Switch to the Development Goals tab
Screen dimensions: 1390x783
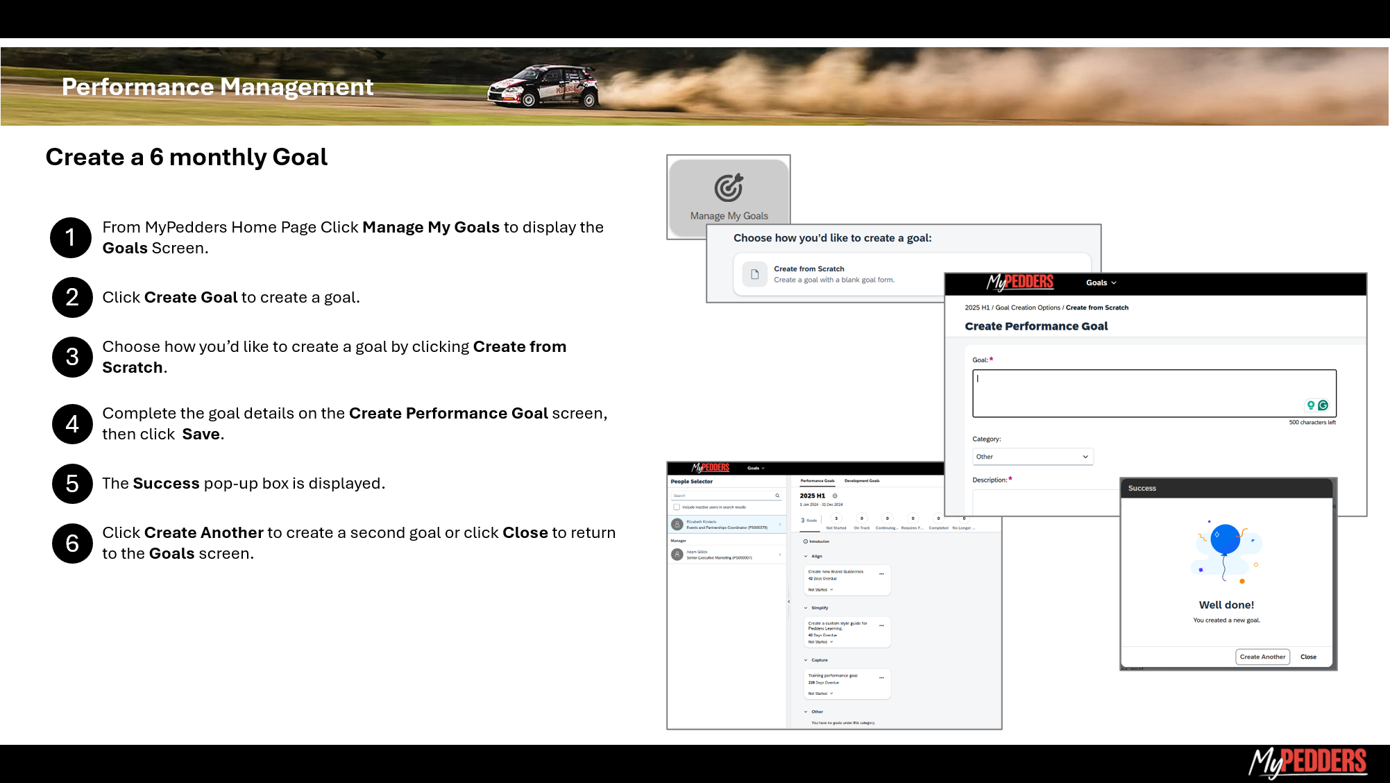(x=862, y=480)
